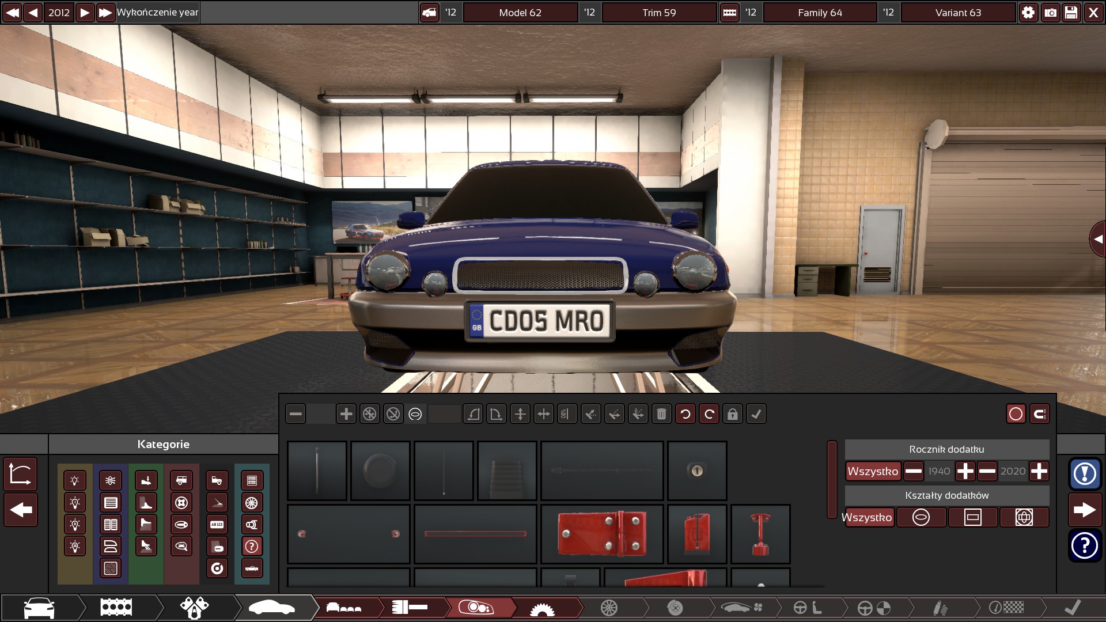
Task: Fast-forward years with double right arrow
Action: [105, 12]
